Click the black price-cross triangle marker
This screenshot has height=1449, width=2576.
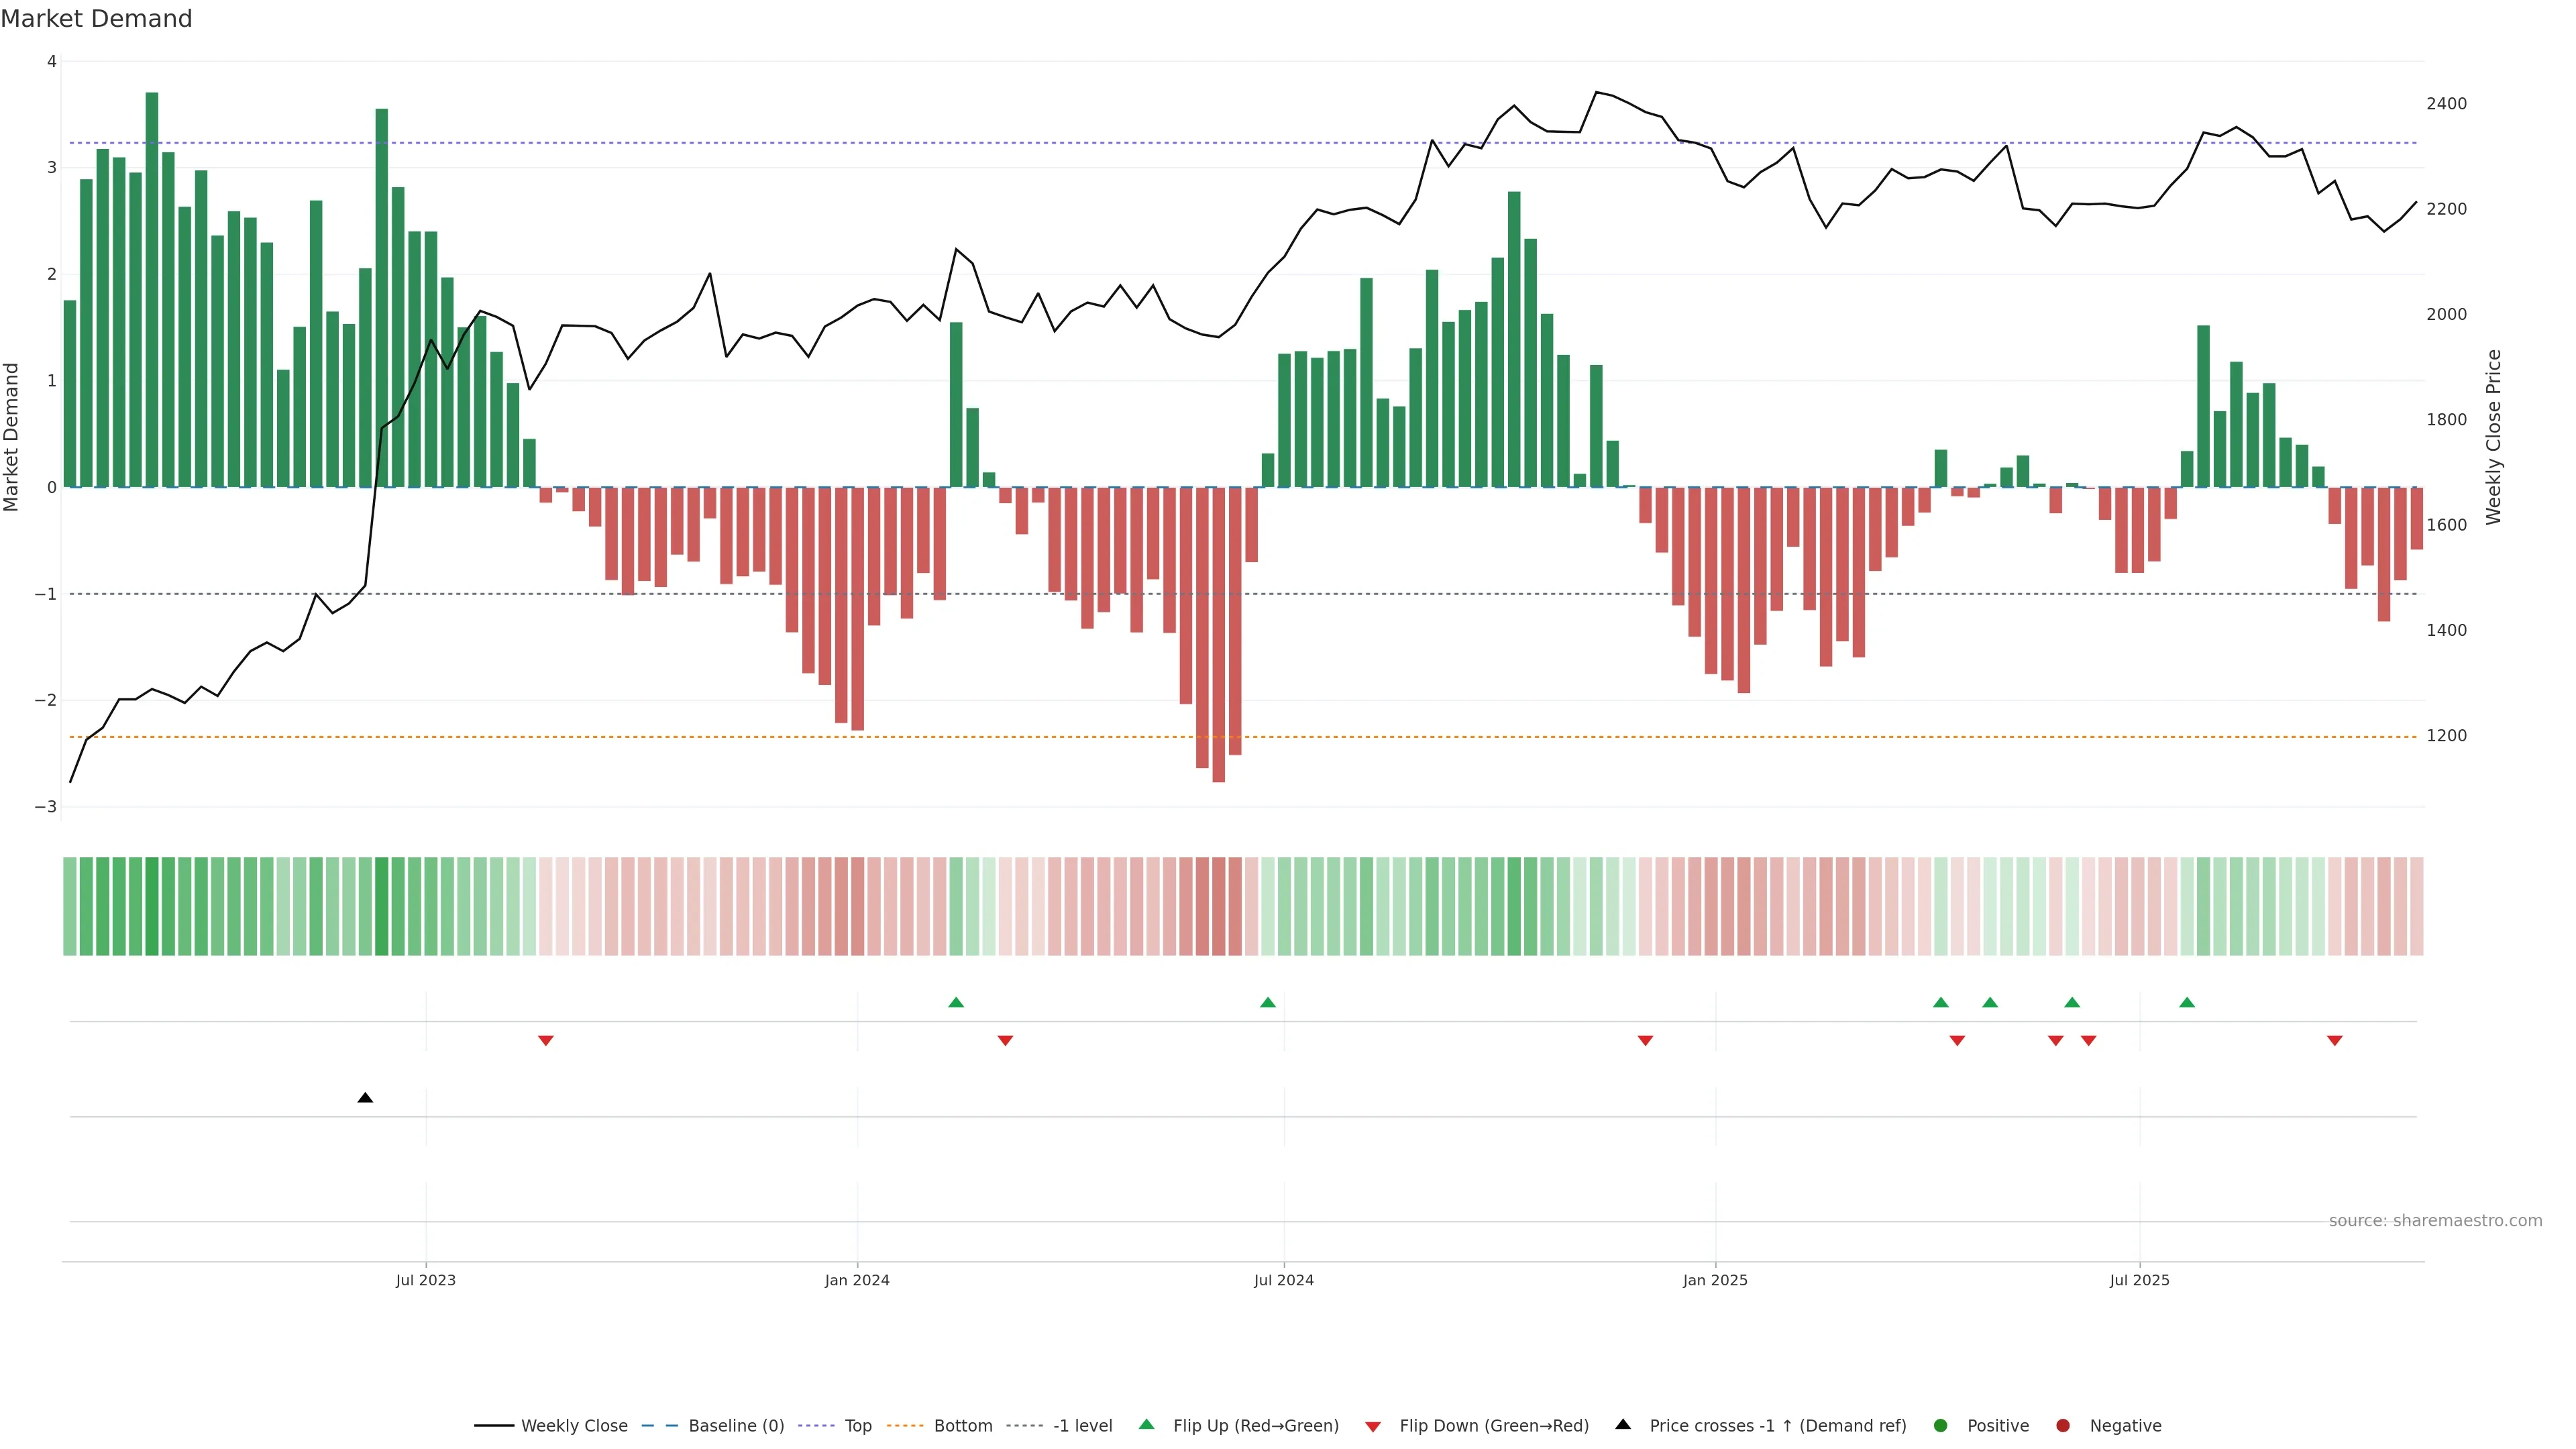365,1098
